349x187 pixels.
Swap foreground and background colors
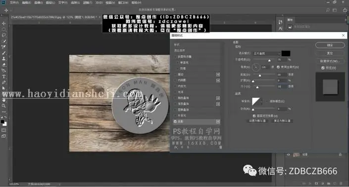[x=5, y=117]
